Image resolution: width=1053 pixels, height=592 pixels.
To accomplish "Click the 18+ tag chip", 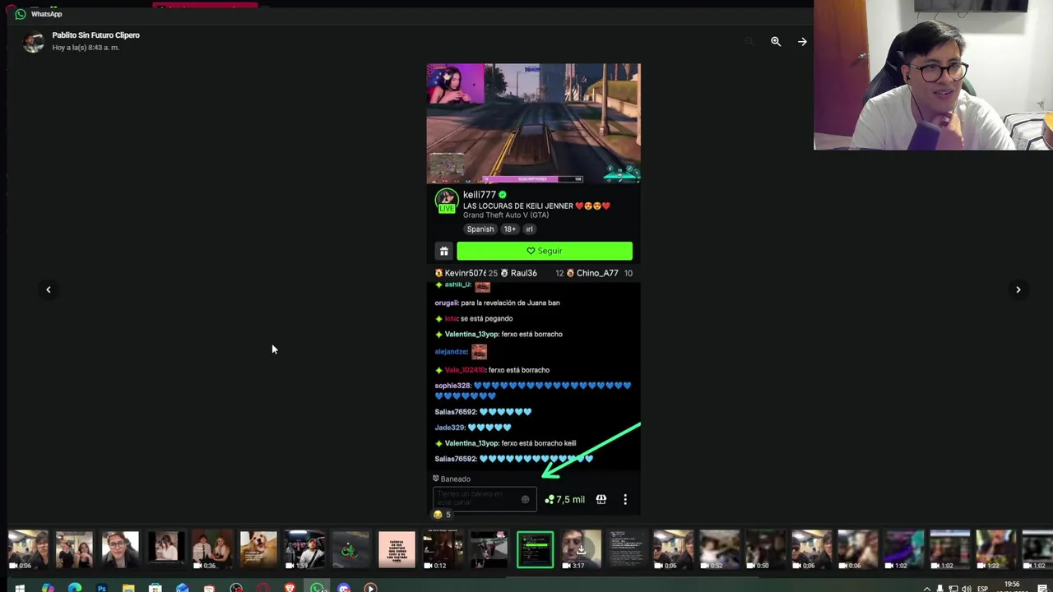I will (x=510, y=229).
